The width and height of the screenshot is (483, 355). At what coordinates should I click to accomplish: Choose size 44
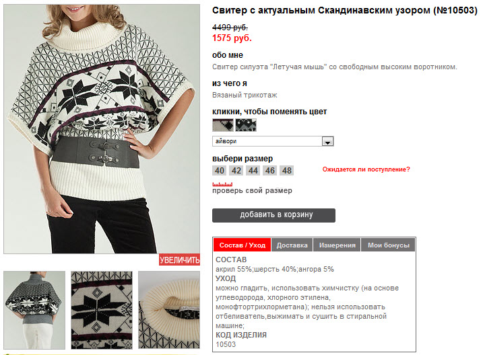pos(253,171)
